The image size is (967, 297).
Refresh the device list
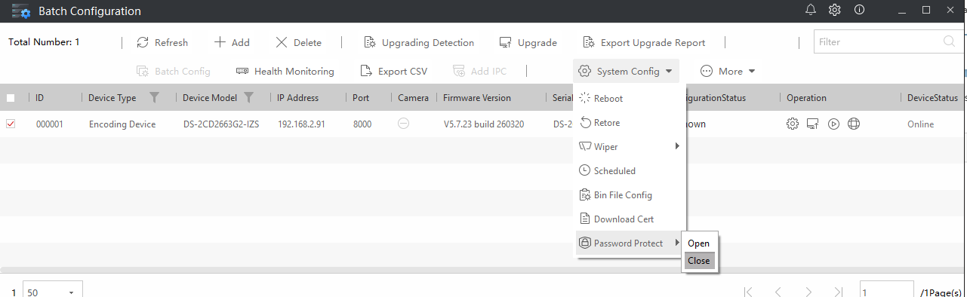[x=162, y=42]
